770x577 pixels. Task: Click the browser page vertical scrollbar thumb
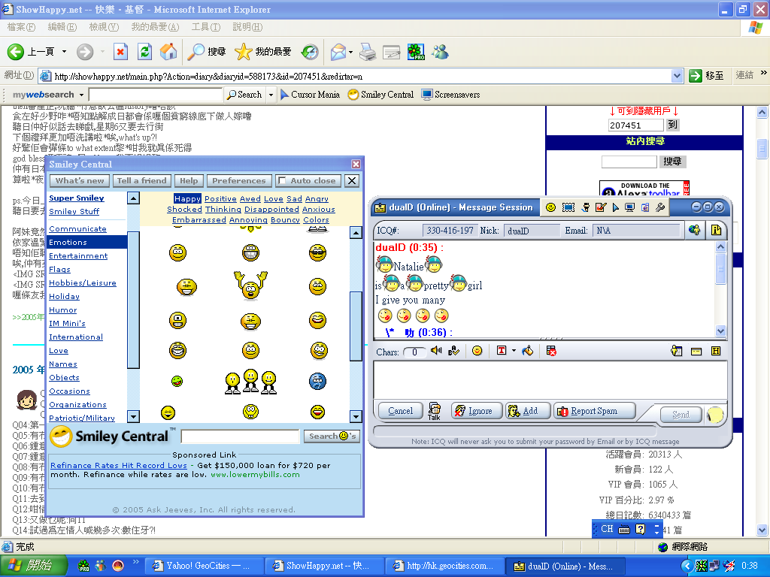762,150
